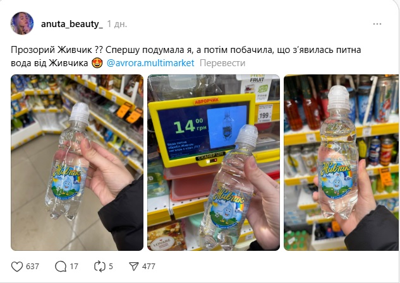
Task: View the 477 shares count
Action: (x=148, y=267)
